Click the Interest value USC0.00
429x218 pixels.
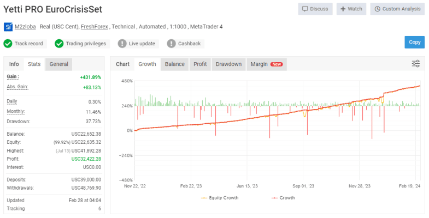pos(92,167)
